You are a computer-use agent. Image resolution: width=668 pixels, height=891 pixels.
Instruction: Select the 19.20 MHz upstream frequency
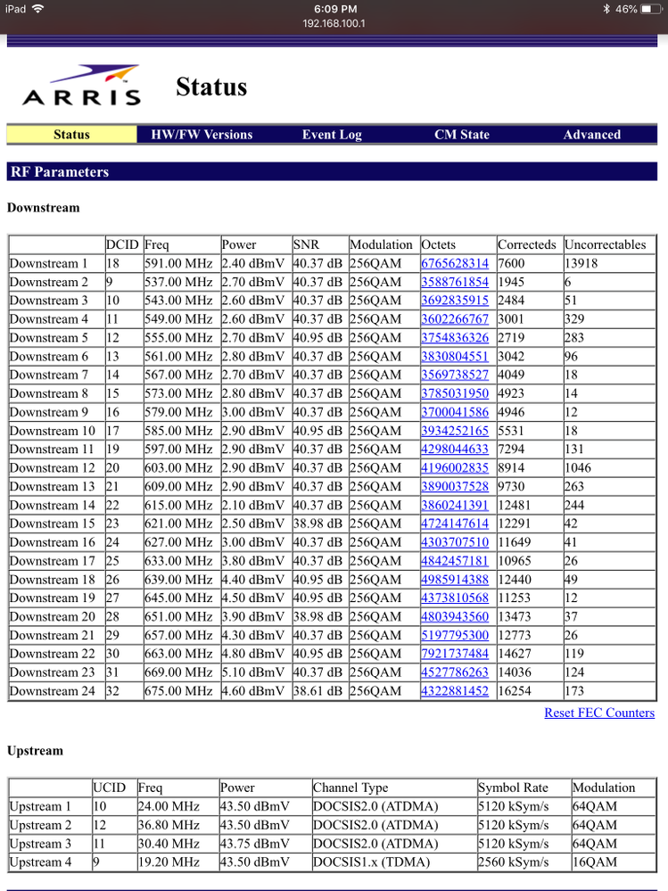click(169, 862)
